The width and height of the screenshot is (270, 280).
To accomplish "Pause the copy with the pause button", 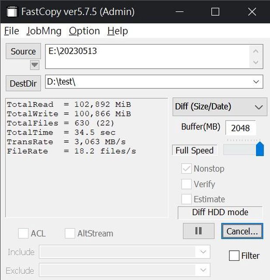I will (198, 231).
